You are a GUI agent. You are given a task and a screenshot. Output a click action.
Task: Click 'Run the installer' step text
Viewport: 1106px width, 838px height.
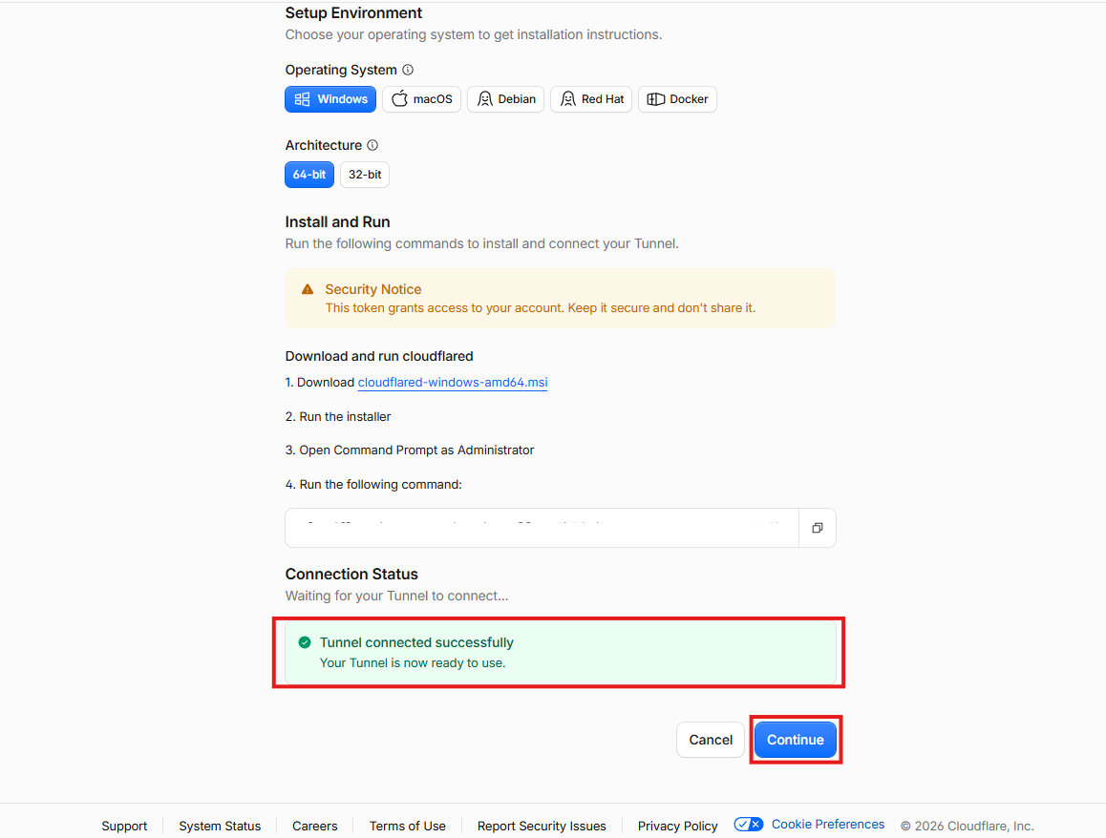coord(338,416)
